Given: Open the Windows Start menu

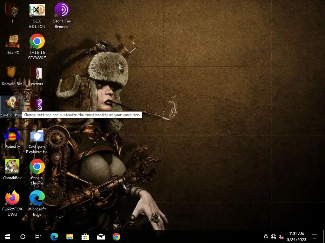Looking at the screenshot, I should [8, 237].
